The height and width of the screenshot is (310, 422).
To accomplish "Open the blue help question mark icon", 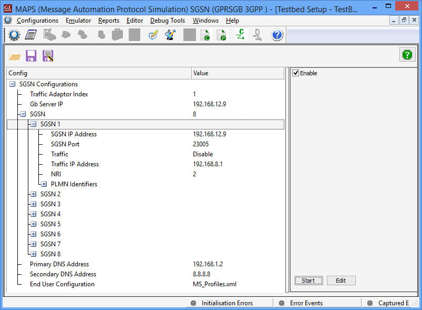I will pyautogui.click(x=277, y=35).
